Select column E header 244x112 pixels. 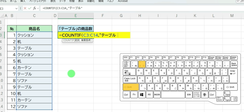pos(76,16)
